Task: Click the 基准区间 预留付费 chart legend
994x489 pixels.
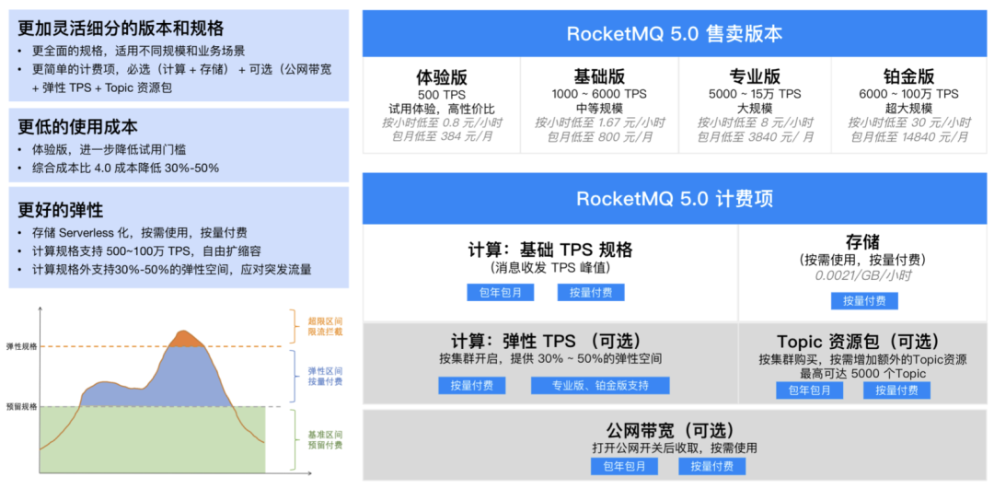Action: click(x=325, y=439)
